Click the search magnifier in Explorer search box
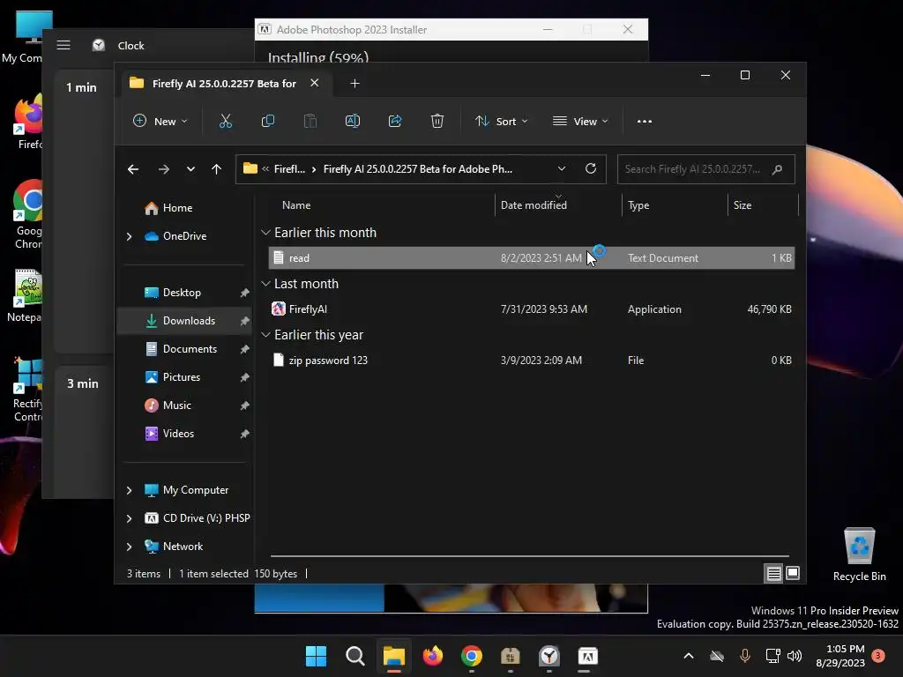Image resolution: width=903 pixels, height=677 pixels. pyautogui.click(x=778, y=169)
